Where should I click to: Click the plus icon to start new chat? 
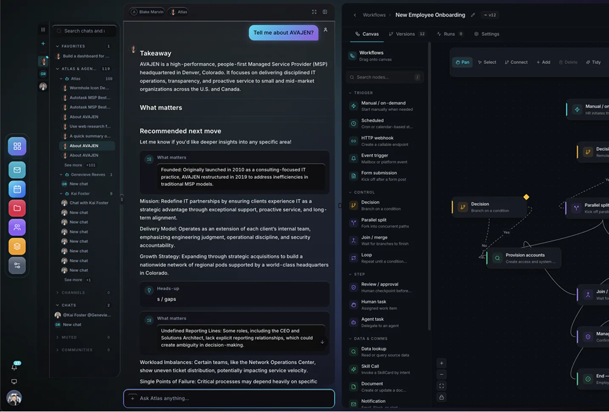coord(43,44)
